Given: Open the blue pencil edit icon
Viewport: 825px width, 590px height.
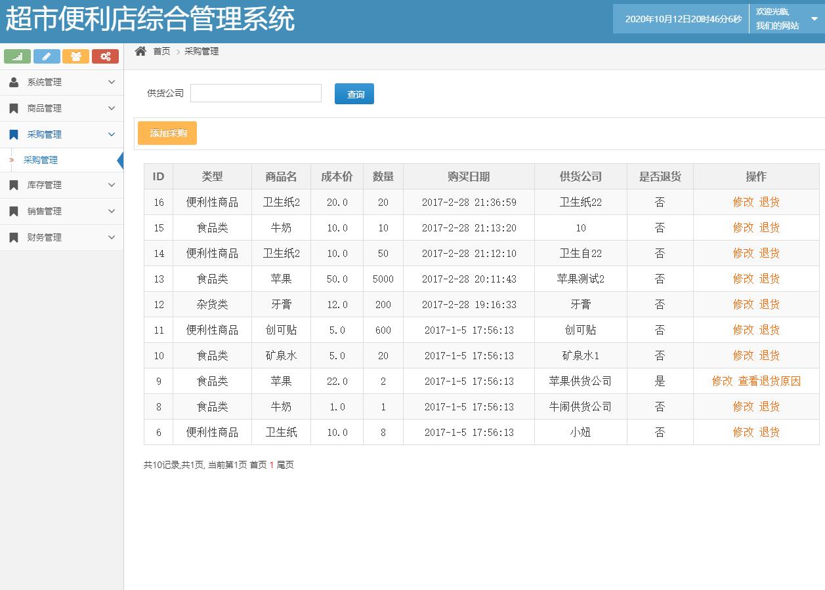Looking at the screenshot, I should tap(47, 56).
